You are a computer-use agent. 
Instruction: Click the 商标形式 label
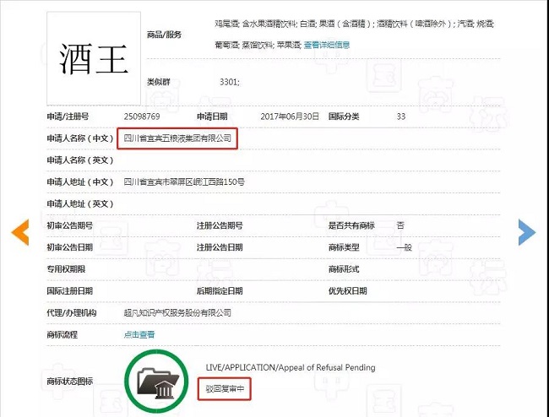(x=344, y=269)
